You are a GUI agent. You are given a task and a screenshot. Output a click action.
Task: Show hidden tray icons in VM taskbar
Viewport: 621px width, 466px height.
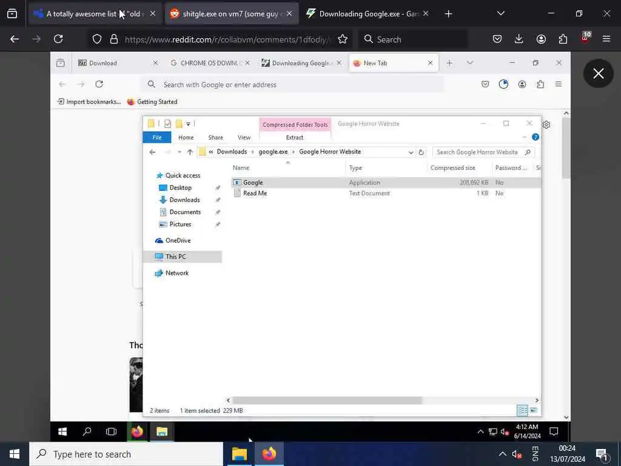click(480, 431)
